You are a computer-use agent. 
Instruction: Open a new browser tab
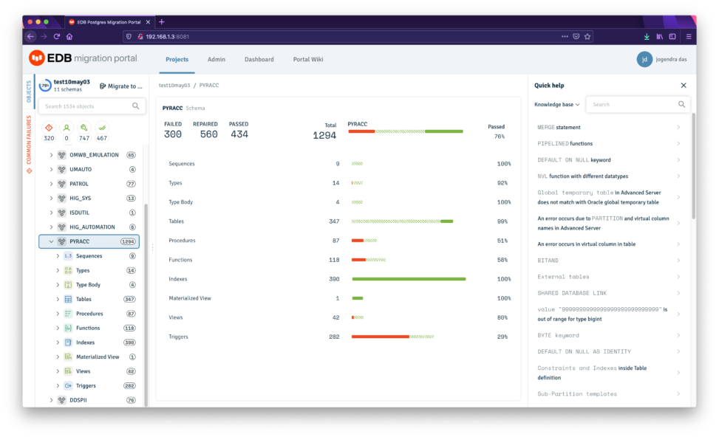click(161, 22)
